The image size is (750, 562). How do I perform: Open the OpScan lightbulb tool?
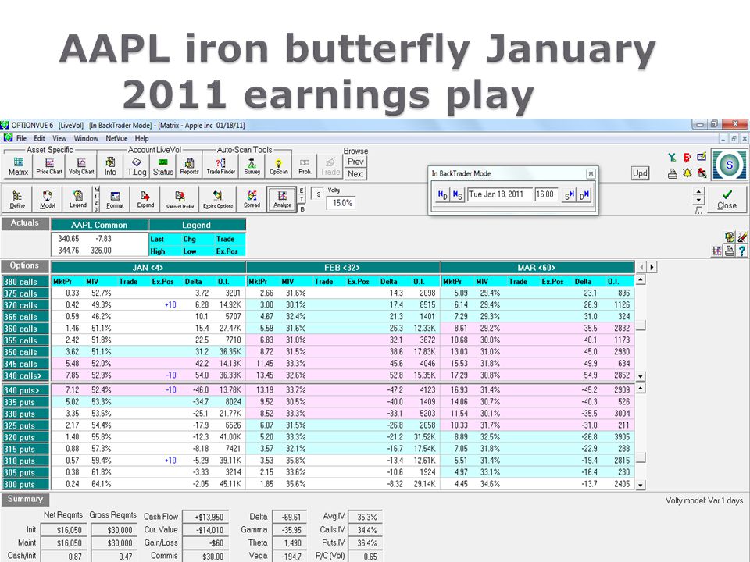click(278, 167)
